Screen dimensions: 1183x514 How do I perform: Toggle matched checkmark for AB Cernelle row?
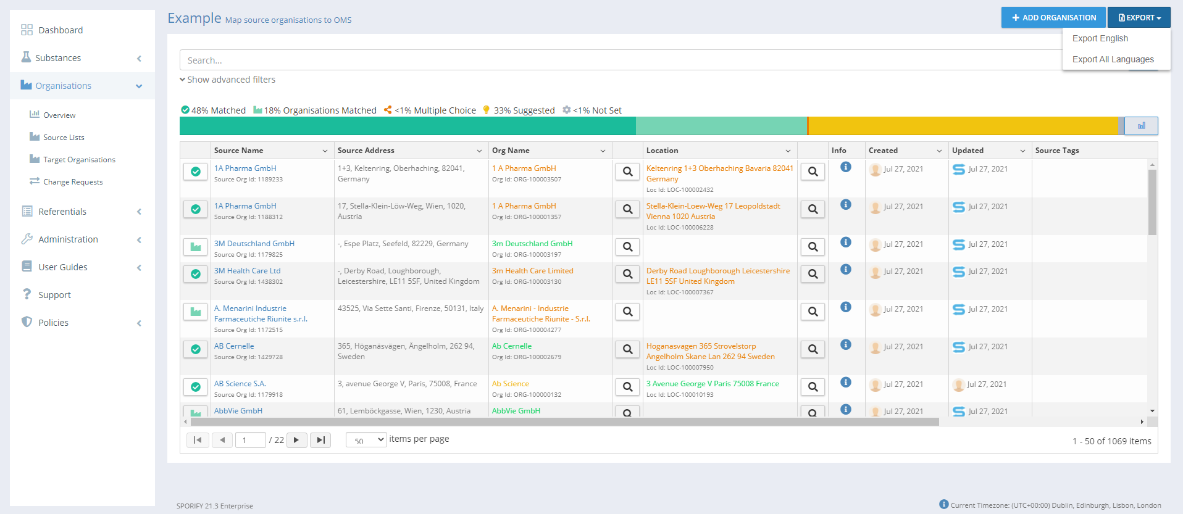click(195, 349)
